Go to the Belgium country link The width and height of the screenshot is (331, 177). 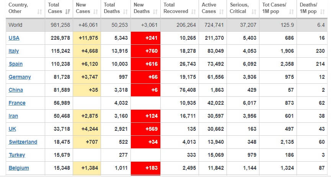pyautogui.click(x=19, y=168)
